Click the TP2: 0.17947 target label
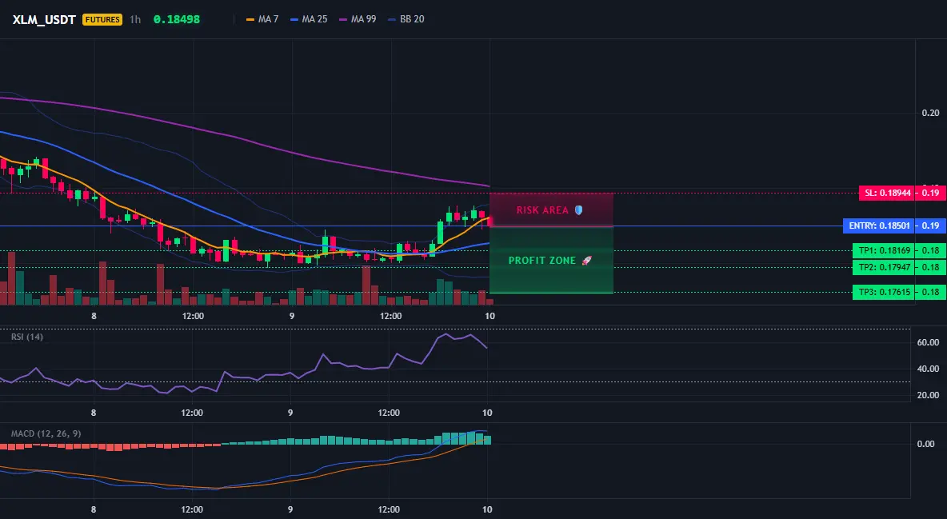947x519 pixels. click(884, 267)
